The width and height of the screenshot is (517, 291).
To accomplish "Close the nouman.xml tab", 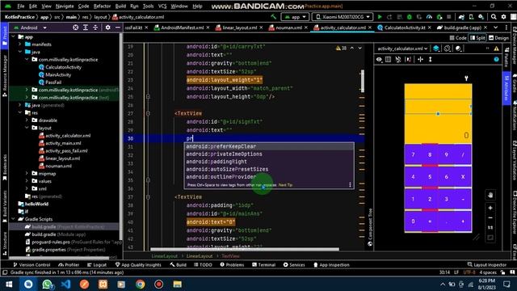I will (306, 27).
